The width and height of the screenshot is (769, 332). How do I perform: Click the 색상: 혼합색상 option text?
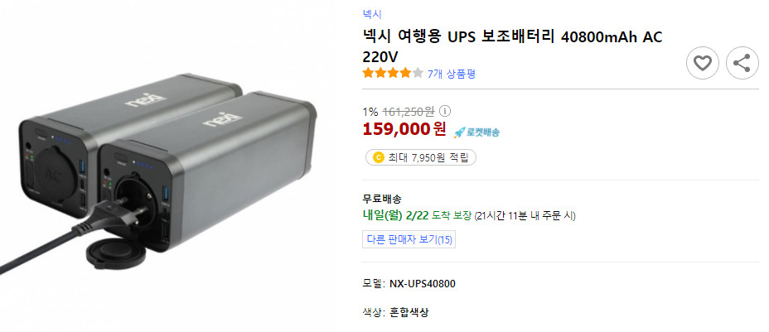tap(395, 312)
